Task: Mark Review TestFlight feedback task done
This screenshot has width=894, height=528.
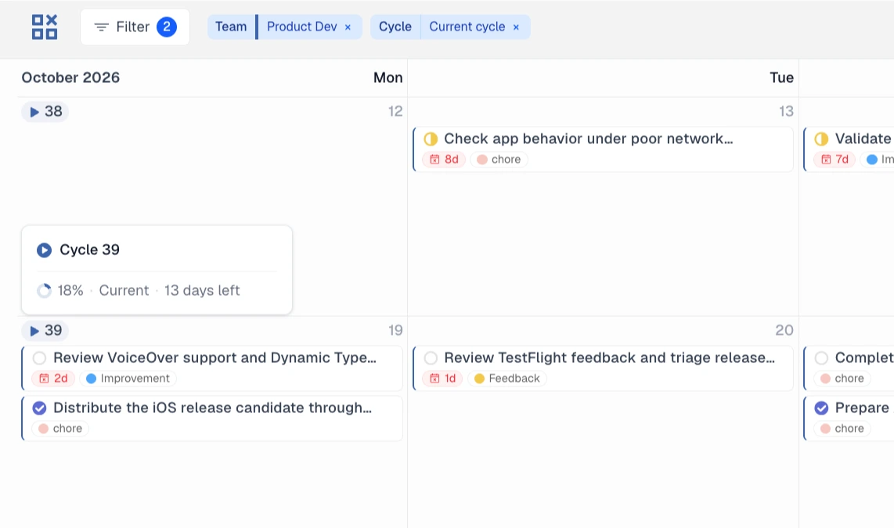Action: tap(431, 357)
